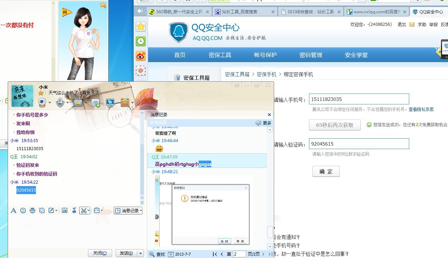Expand send options arrow beside 发送
This screenshot has width=448, height=258.
point(140,253)
